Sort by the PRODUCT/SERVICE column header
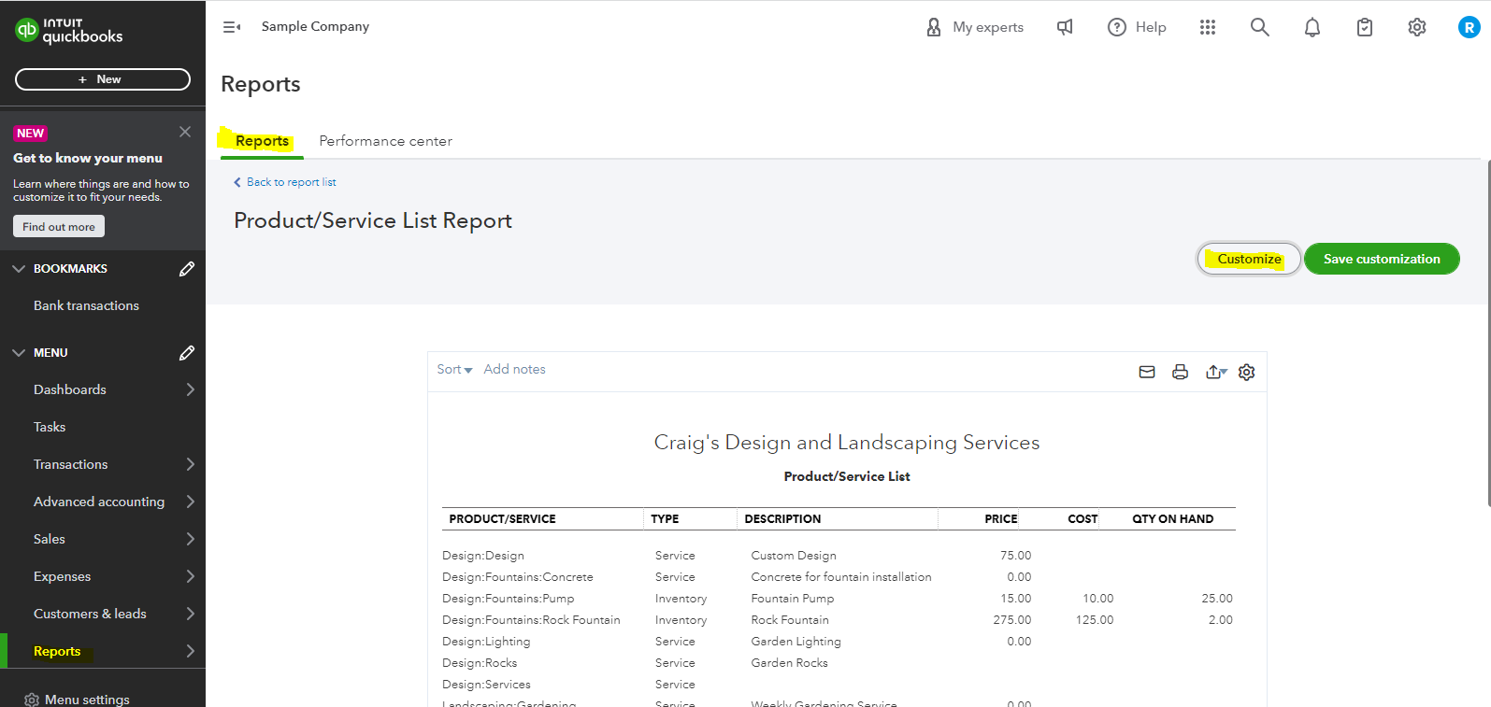 click(x=502, y=519)
